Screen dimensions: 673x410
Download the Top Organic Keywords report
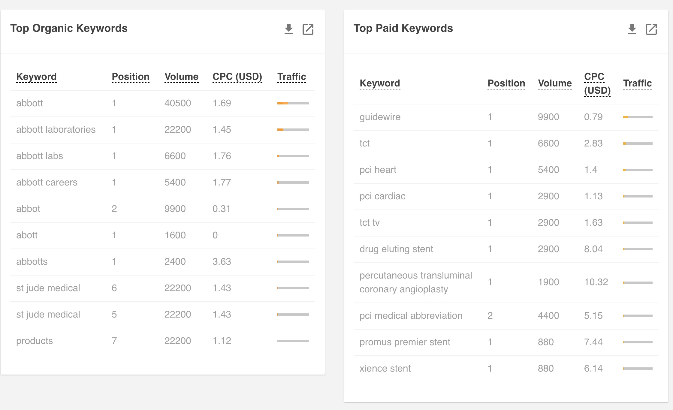[288, 29]
